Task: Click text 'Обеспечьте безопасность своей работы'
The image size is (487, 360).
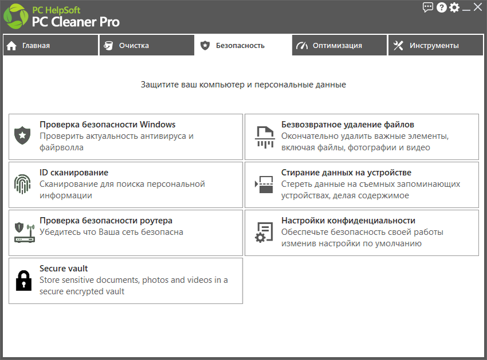Action: [x=362, y=232]
